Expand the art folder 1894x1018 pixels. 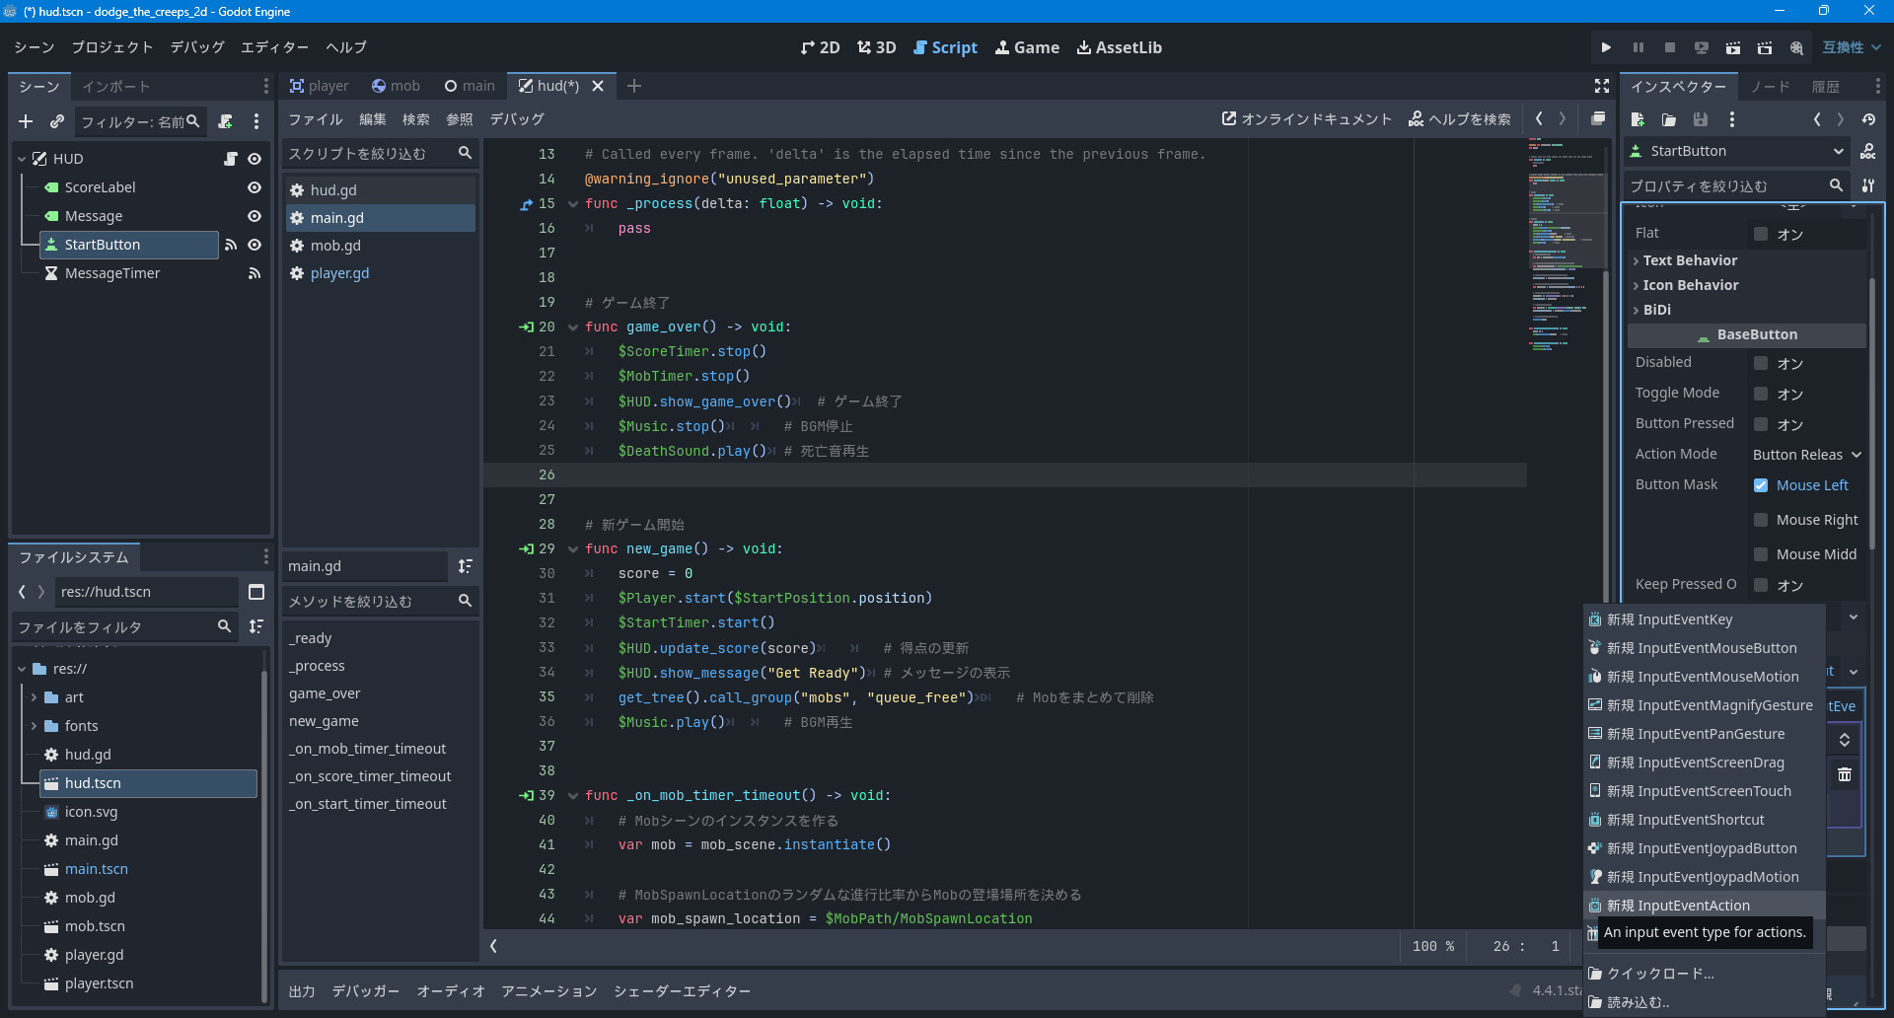(34, 697)
